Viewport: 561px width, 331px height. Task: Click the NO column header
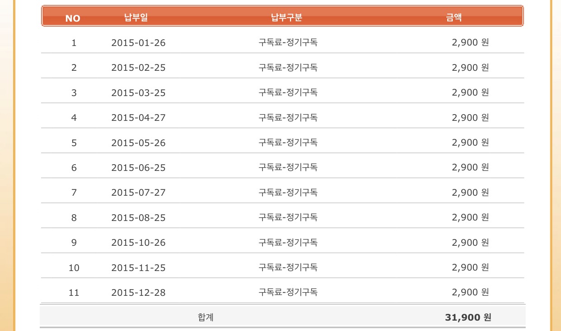pos(73,18)
